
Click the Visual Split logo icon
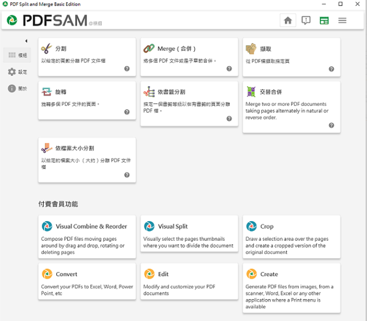click(149, 226)
